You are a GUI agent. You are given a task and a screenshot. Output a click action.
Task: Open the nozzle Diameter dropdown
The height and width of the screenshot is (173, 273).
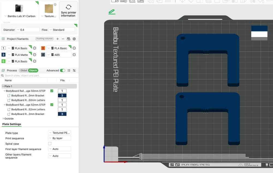click(28, 30)
